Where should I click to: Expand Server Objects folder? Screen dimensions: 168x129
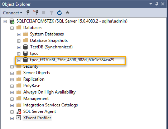(12, 73)
